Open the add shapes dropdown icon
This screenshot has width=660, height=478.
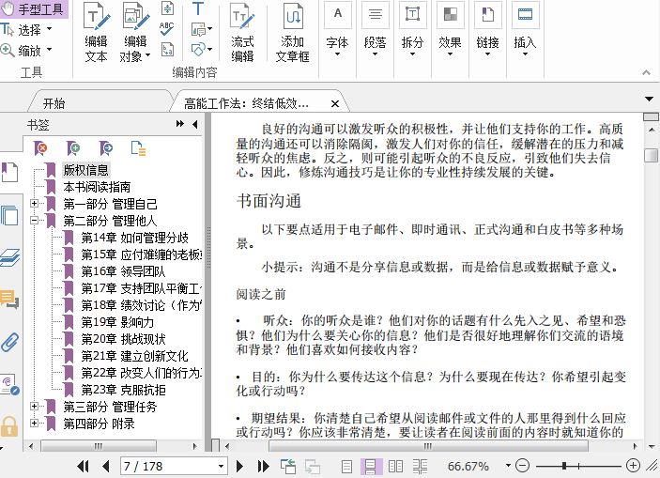(x=201, y=49)
